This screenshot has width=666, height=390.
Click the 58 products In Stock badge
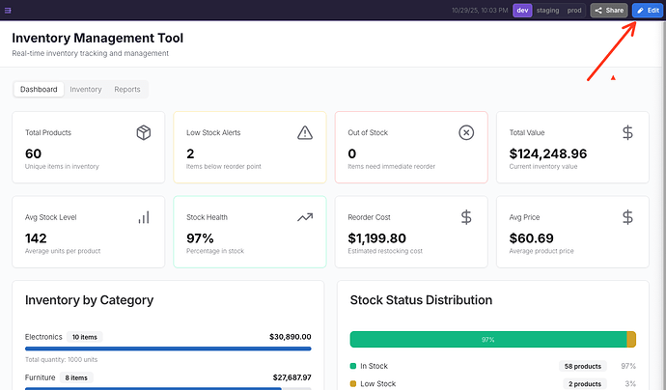point(582,366)
